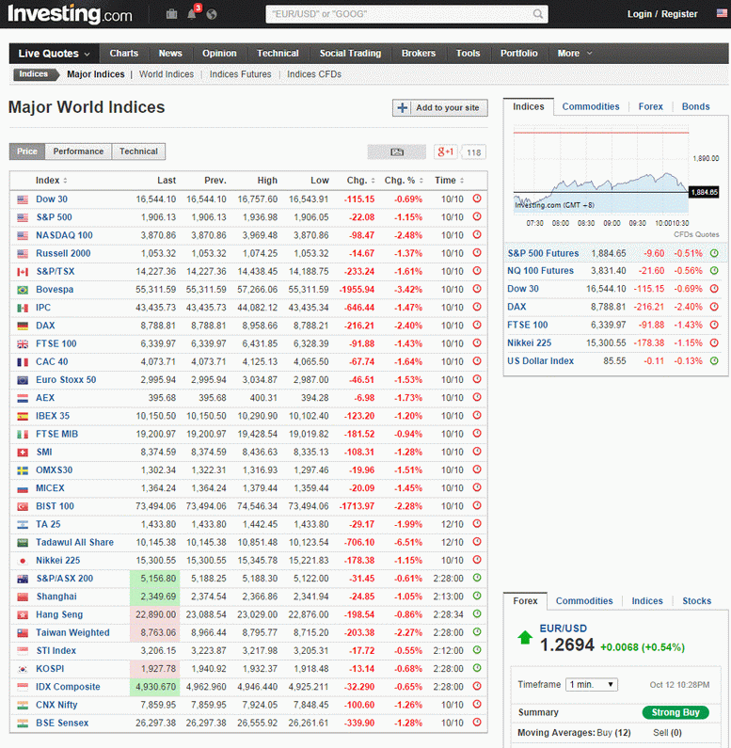Screen dimensions: 731x748
Task: Switch chart widget to Commodities tab
Action: (x=590, y=106)
